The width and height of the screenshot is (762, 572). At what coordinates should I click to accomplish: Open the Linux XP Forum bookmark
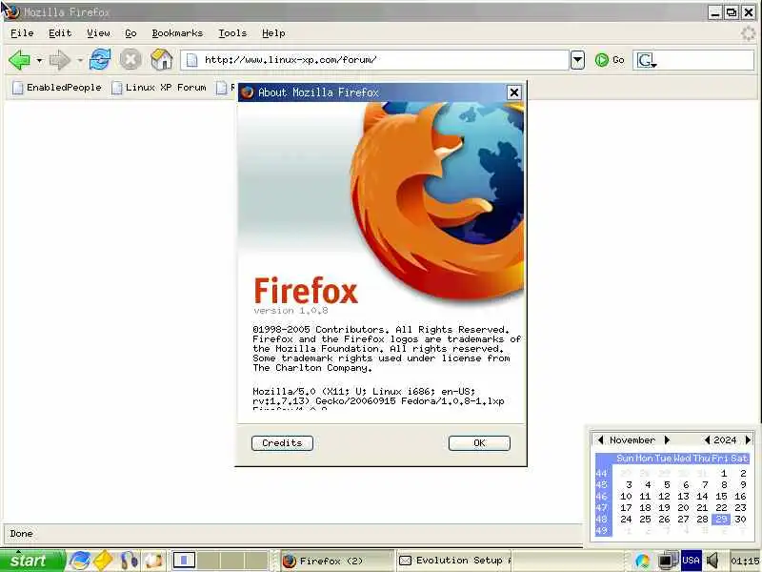click(159, 88)
